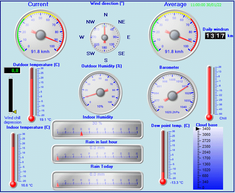Click the Indoor Humidity linear gauge

pos(97,129)
